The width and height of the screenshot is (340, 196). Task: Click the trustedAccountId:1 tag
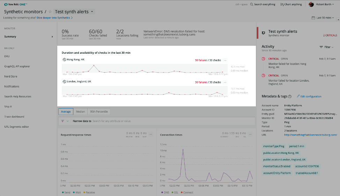[306, 173]
